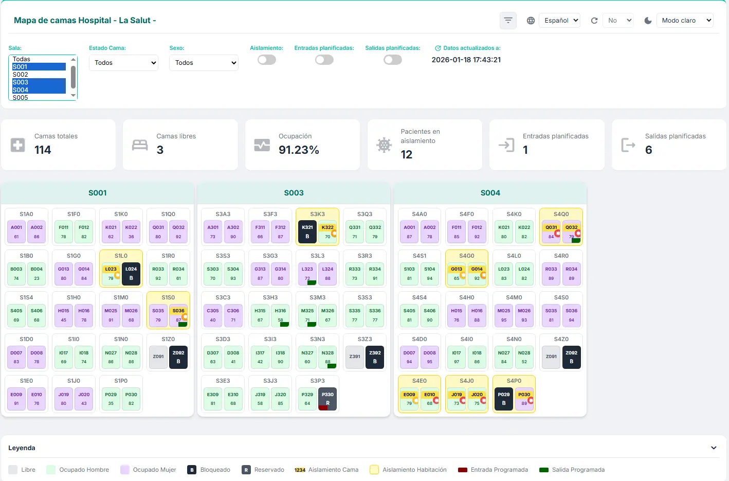Click the Sala list scrollbar down arrow
The width and height of the screenshot is (729, 481).
point(74,96)
